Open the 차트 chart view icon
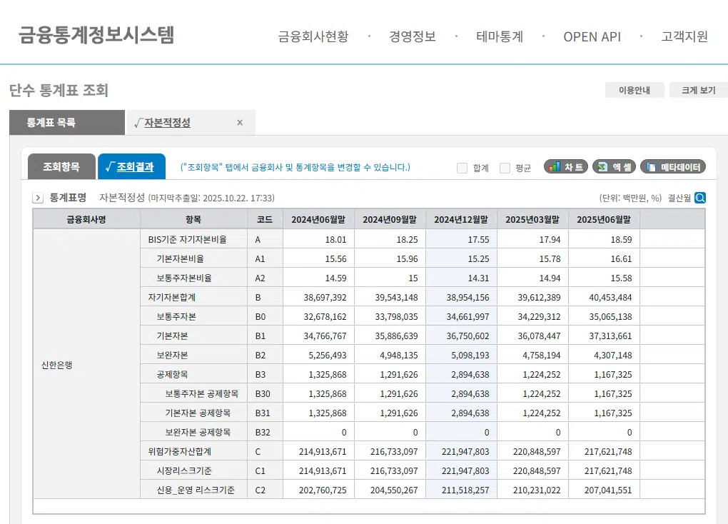Screen dimensions: 728x524 565,166
